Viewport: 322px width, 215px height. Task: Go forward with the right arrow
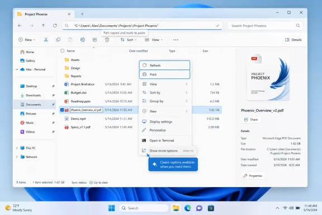pyautogui.click(x=31, y=26)
